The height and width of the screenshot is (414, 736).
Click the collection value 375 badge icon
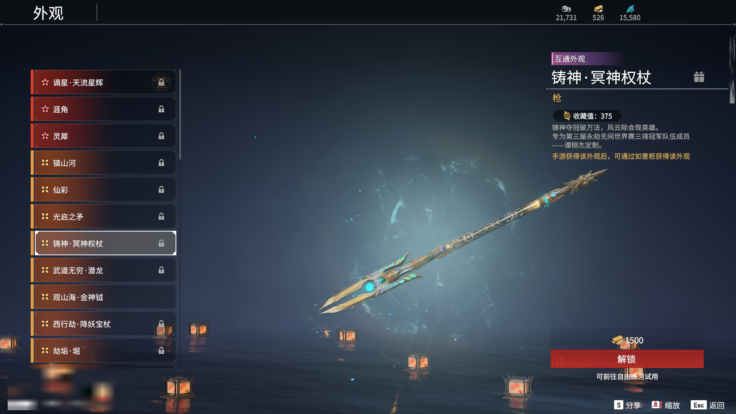click(x=567, y=116)
